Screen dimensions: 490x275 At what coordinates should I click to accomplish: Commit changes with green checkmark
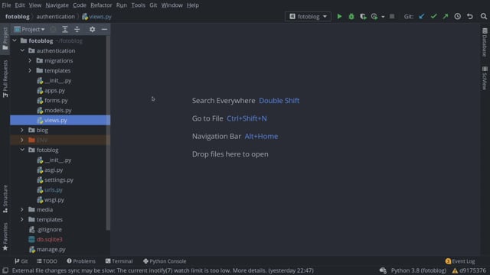click(433, 17)
